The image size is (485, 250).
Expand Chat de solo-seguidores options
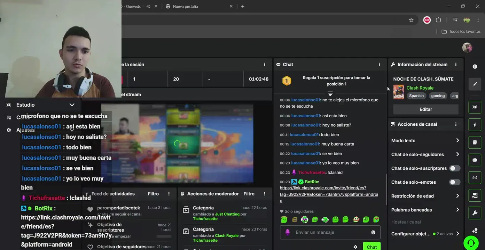click(x=425, y=155)
